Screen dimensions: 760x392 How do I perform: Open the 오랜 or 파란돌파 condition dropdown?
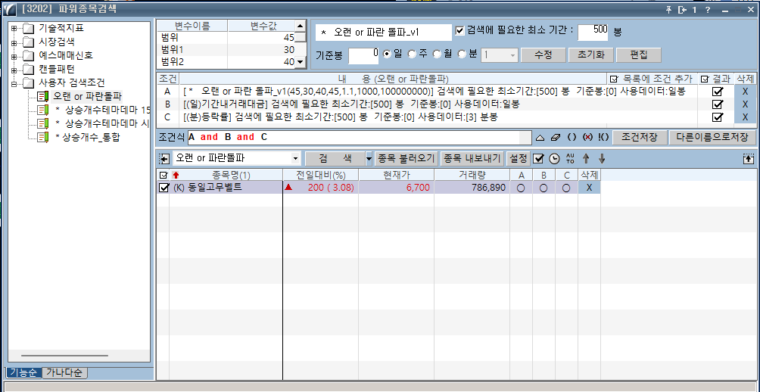tap(295, 159)
